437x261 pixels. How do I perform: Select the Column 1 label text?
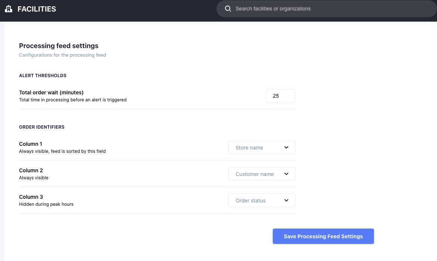[x=31, y=144]
